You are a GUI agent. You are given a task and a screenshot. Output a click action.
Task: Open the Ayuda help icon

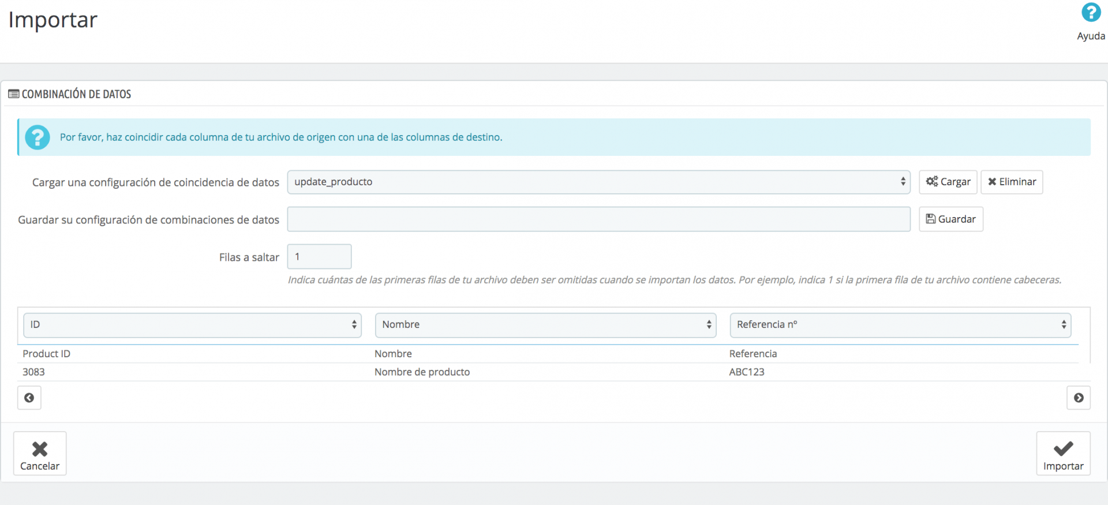(x=1090, y=13)
